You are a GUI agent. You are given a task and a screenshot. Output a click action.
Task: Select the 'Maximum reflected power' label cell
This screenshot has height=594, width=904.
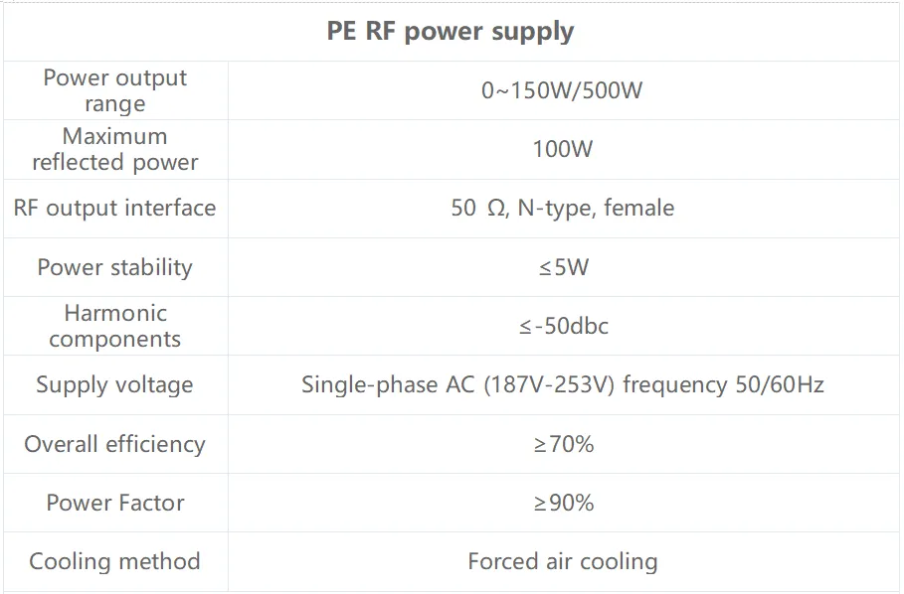[115, 149]
